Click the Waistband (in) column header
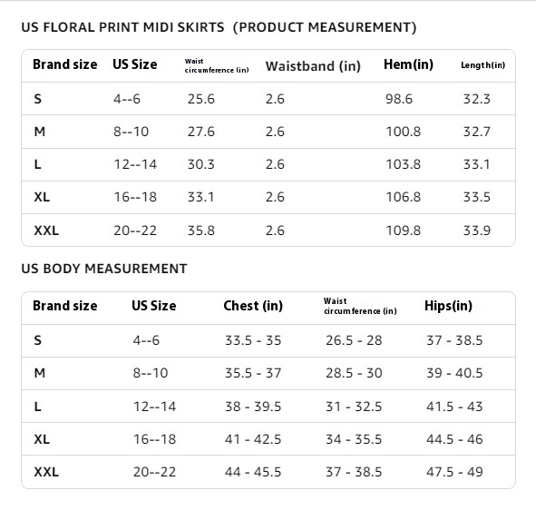536x520 pixels. [x=313, y=66]
